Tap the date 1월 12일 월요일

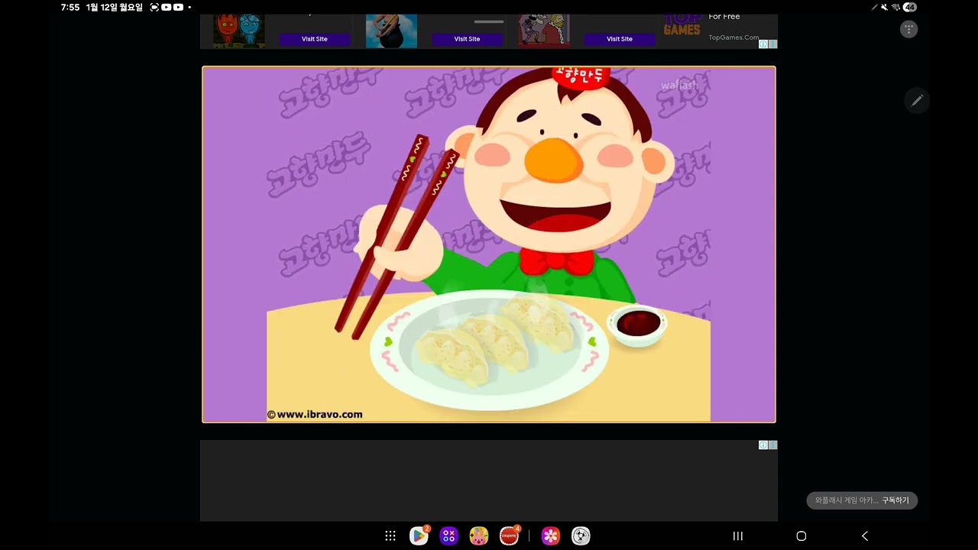point(115,7)
